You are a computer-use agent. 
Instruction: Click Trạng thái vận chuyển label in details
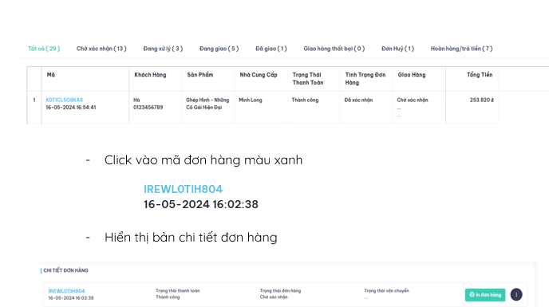tap(386, 290)
